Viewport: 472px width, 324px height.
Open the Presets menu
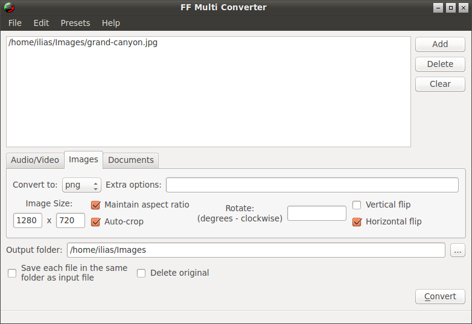pyautogui.click(x=75, y=23)
